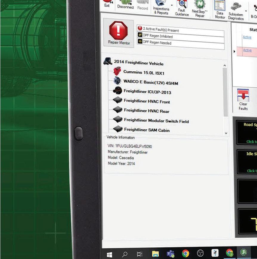257x259 pixels.
Task: Click the Exit toolbar button
Action: [107, 4]
